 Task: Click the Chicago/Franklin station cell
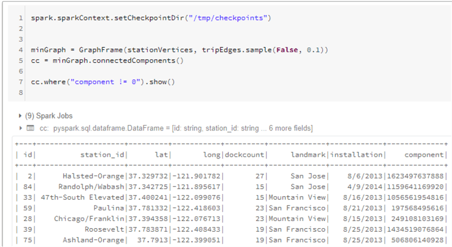(x=89, y=219)
